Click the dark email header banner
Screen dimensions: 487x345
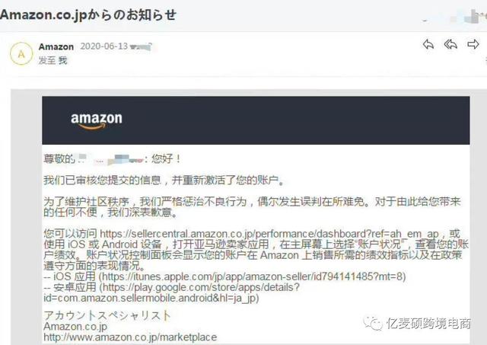[256, 120]
